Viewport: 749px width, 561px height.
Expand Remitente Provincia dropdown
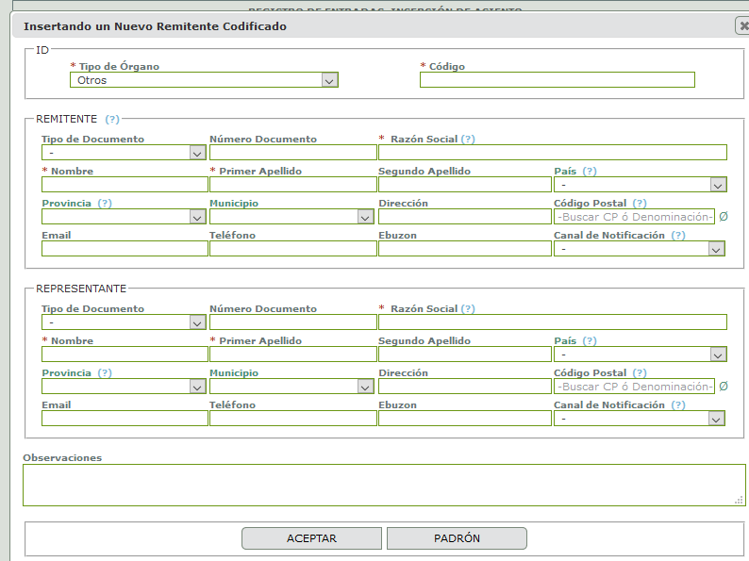tap(124, 217)
